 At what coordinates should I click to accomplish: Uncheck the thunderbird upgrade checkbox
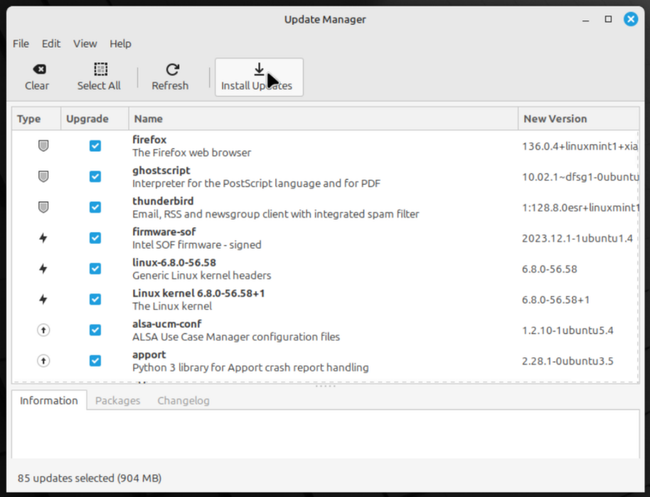coord(95,207)
